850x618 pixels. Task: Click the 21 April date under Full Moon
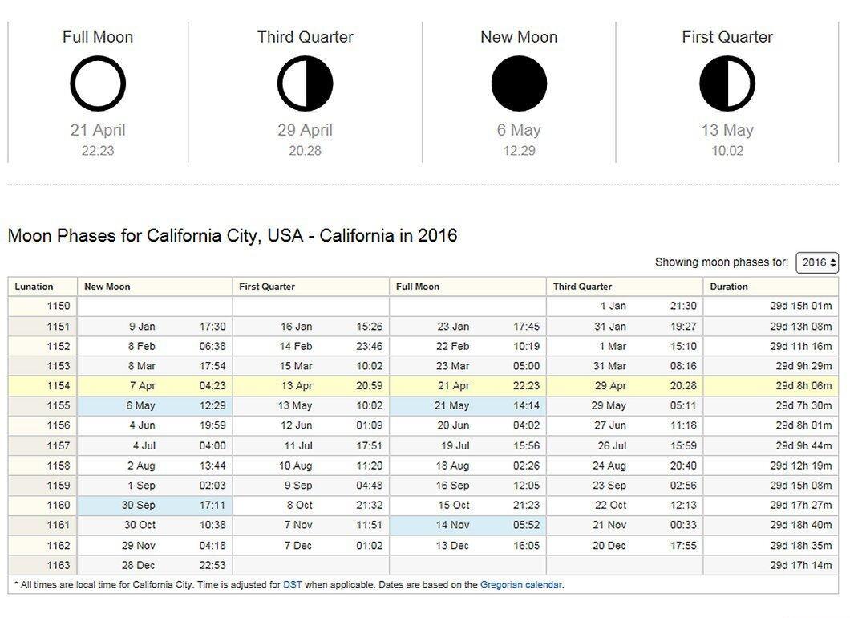coord(98,130)
